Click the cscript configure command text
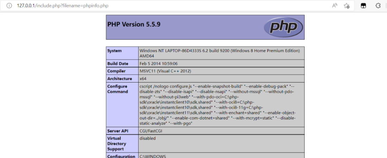The height and width of the screenshot is (158, 387). tap(218, 105)
